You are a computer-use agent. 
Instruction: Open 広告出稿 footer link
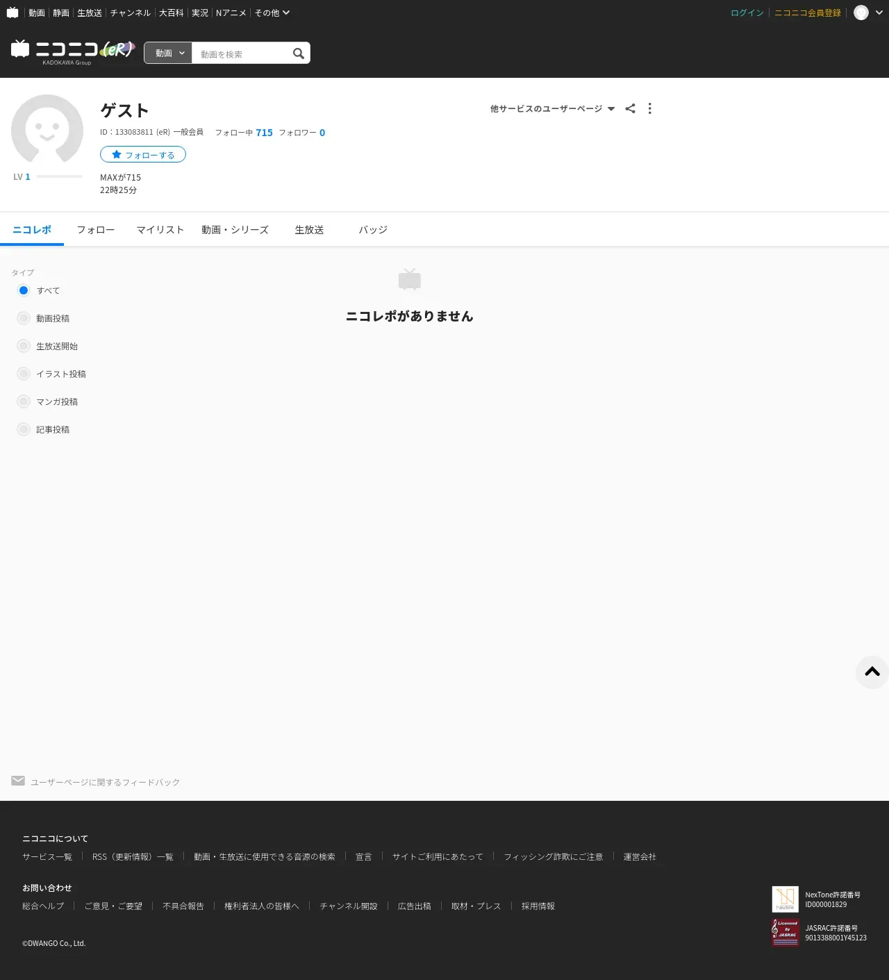tap(415, 906)
